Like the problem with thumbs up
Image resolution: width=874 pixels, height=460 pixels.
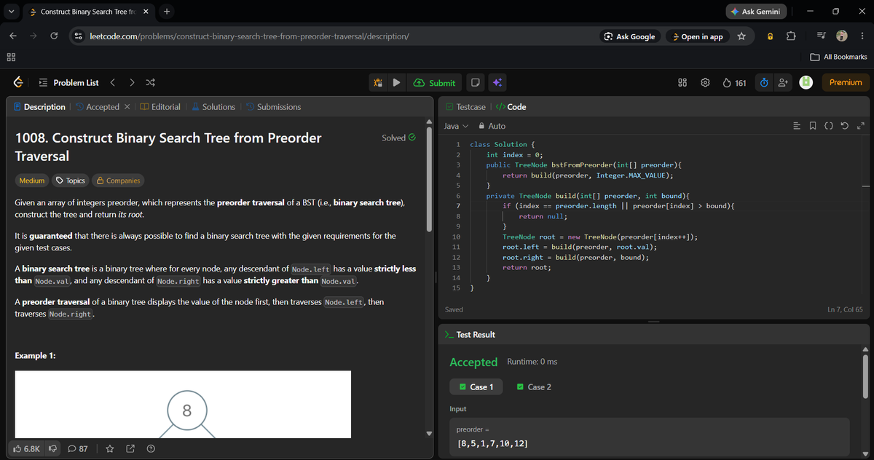pos(26,448)
